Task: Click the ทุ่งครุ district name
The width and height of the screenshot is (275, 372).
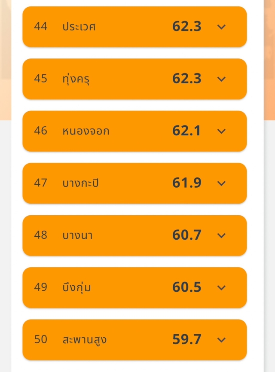Action: tap(76, 79)
